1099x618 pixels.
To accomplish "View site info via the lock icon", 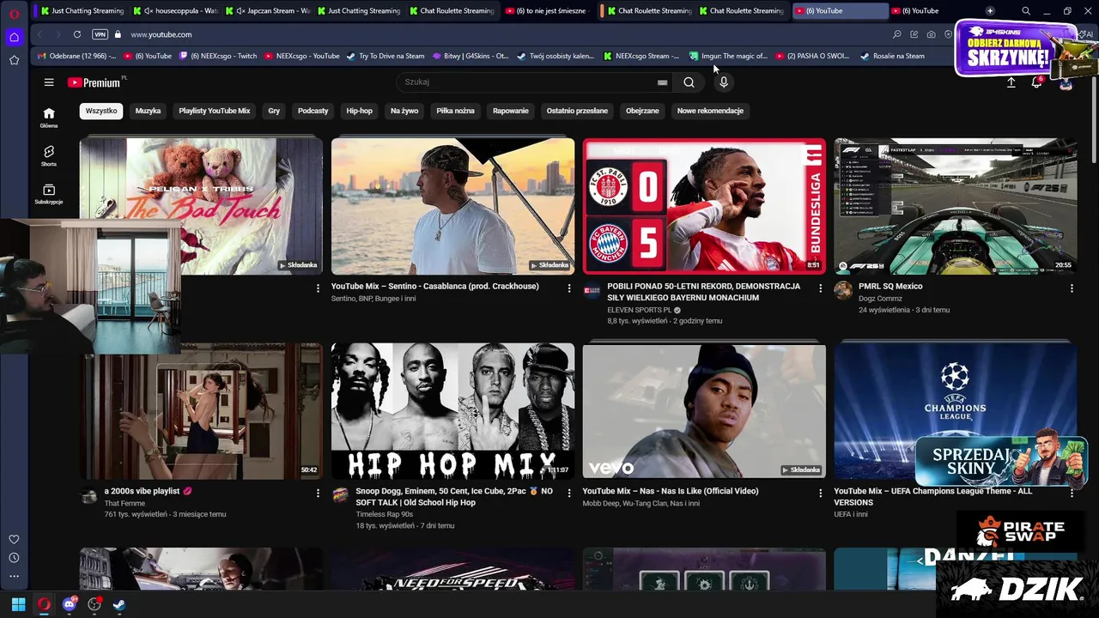I will tap(118, 34).
